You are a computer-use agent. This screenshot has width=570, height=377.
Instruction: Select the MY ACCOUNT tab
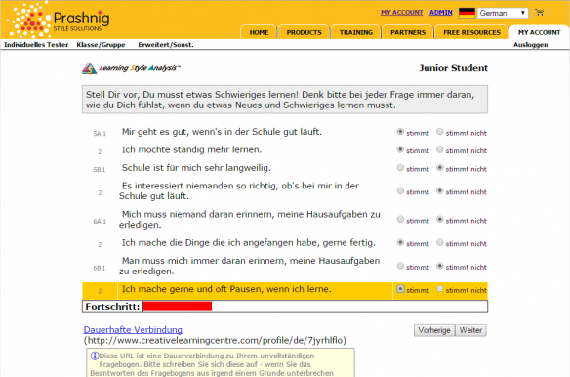539,32
